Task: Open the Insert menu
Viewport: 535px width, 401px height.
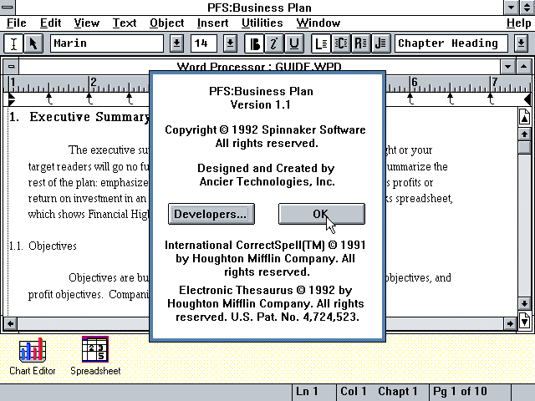Action: (212, 23)
